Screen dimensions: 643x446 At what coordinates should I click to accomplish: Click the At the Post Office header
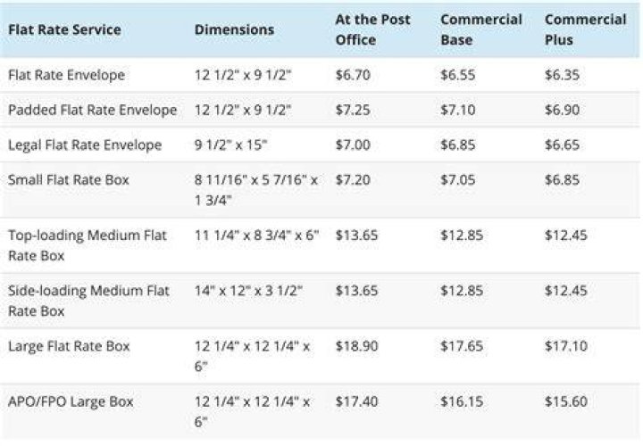(372, 29)
